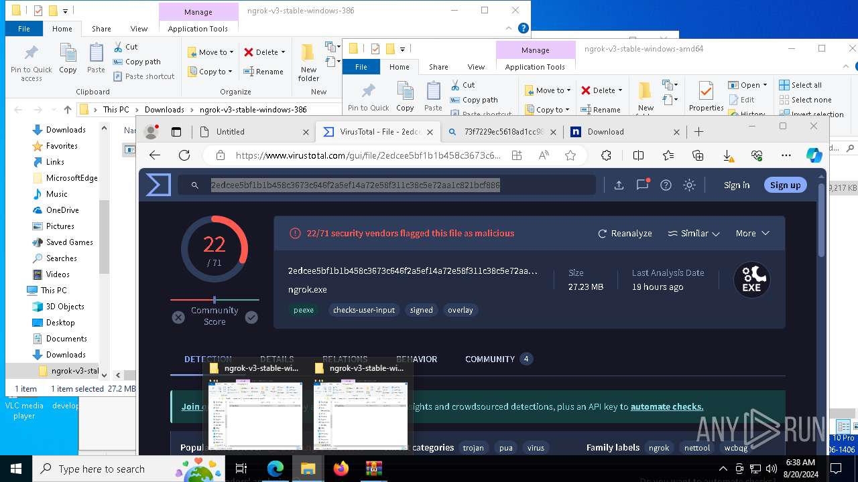The height and width of the screenshot is (482, 858).
Task: Open Edge downloads icon
Action: tap(727, 155)
